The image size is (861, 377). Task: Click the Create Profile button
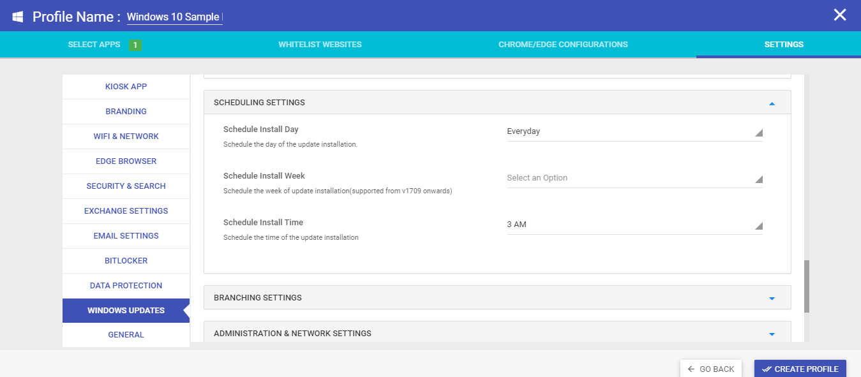pos(800,369)
